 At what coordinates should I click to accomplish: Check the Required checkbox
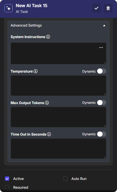7,187
